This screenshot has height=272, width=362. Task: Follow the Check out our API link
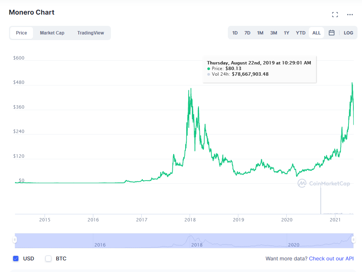coord(331,259)
